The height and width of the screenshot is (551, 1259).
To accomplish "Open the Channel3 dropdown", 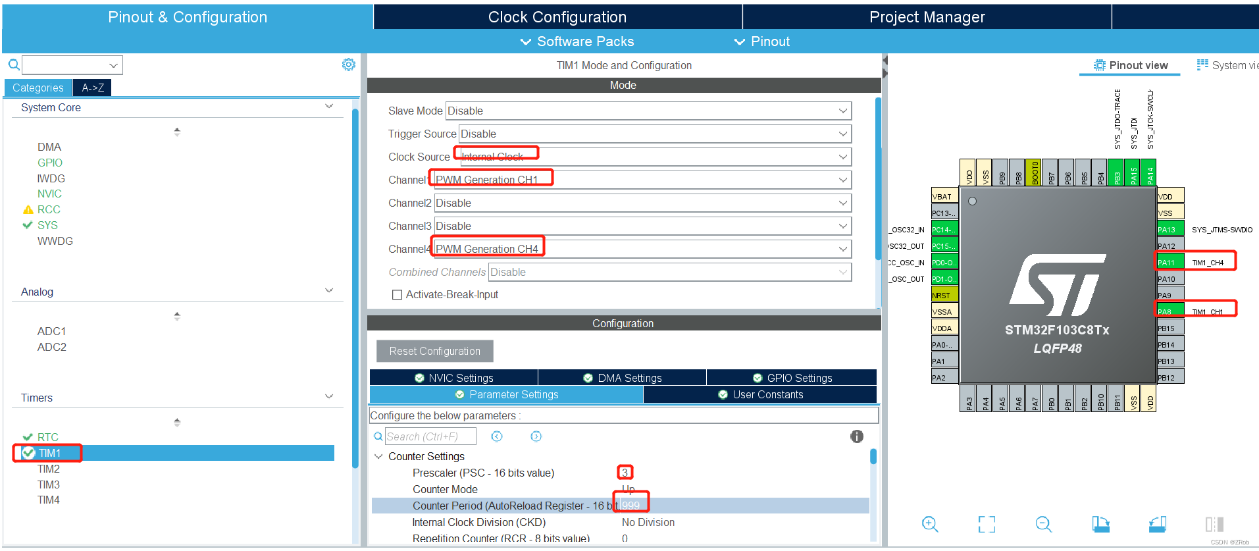I will click(643, 226).
